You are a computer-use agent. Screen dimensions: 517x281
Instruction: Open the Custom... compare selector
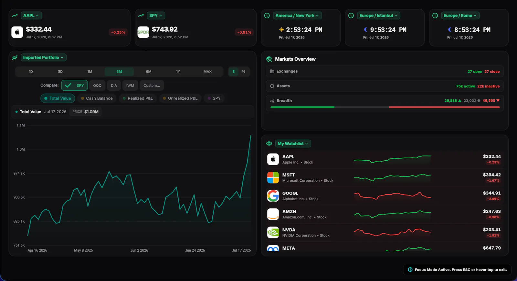click(152, 85)
